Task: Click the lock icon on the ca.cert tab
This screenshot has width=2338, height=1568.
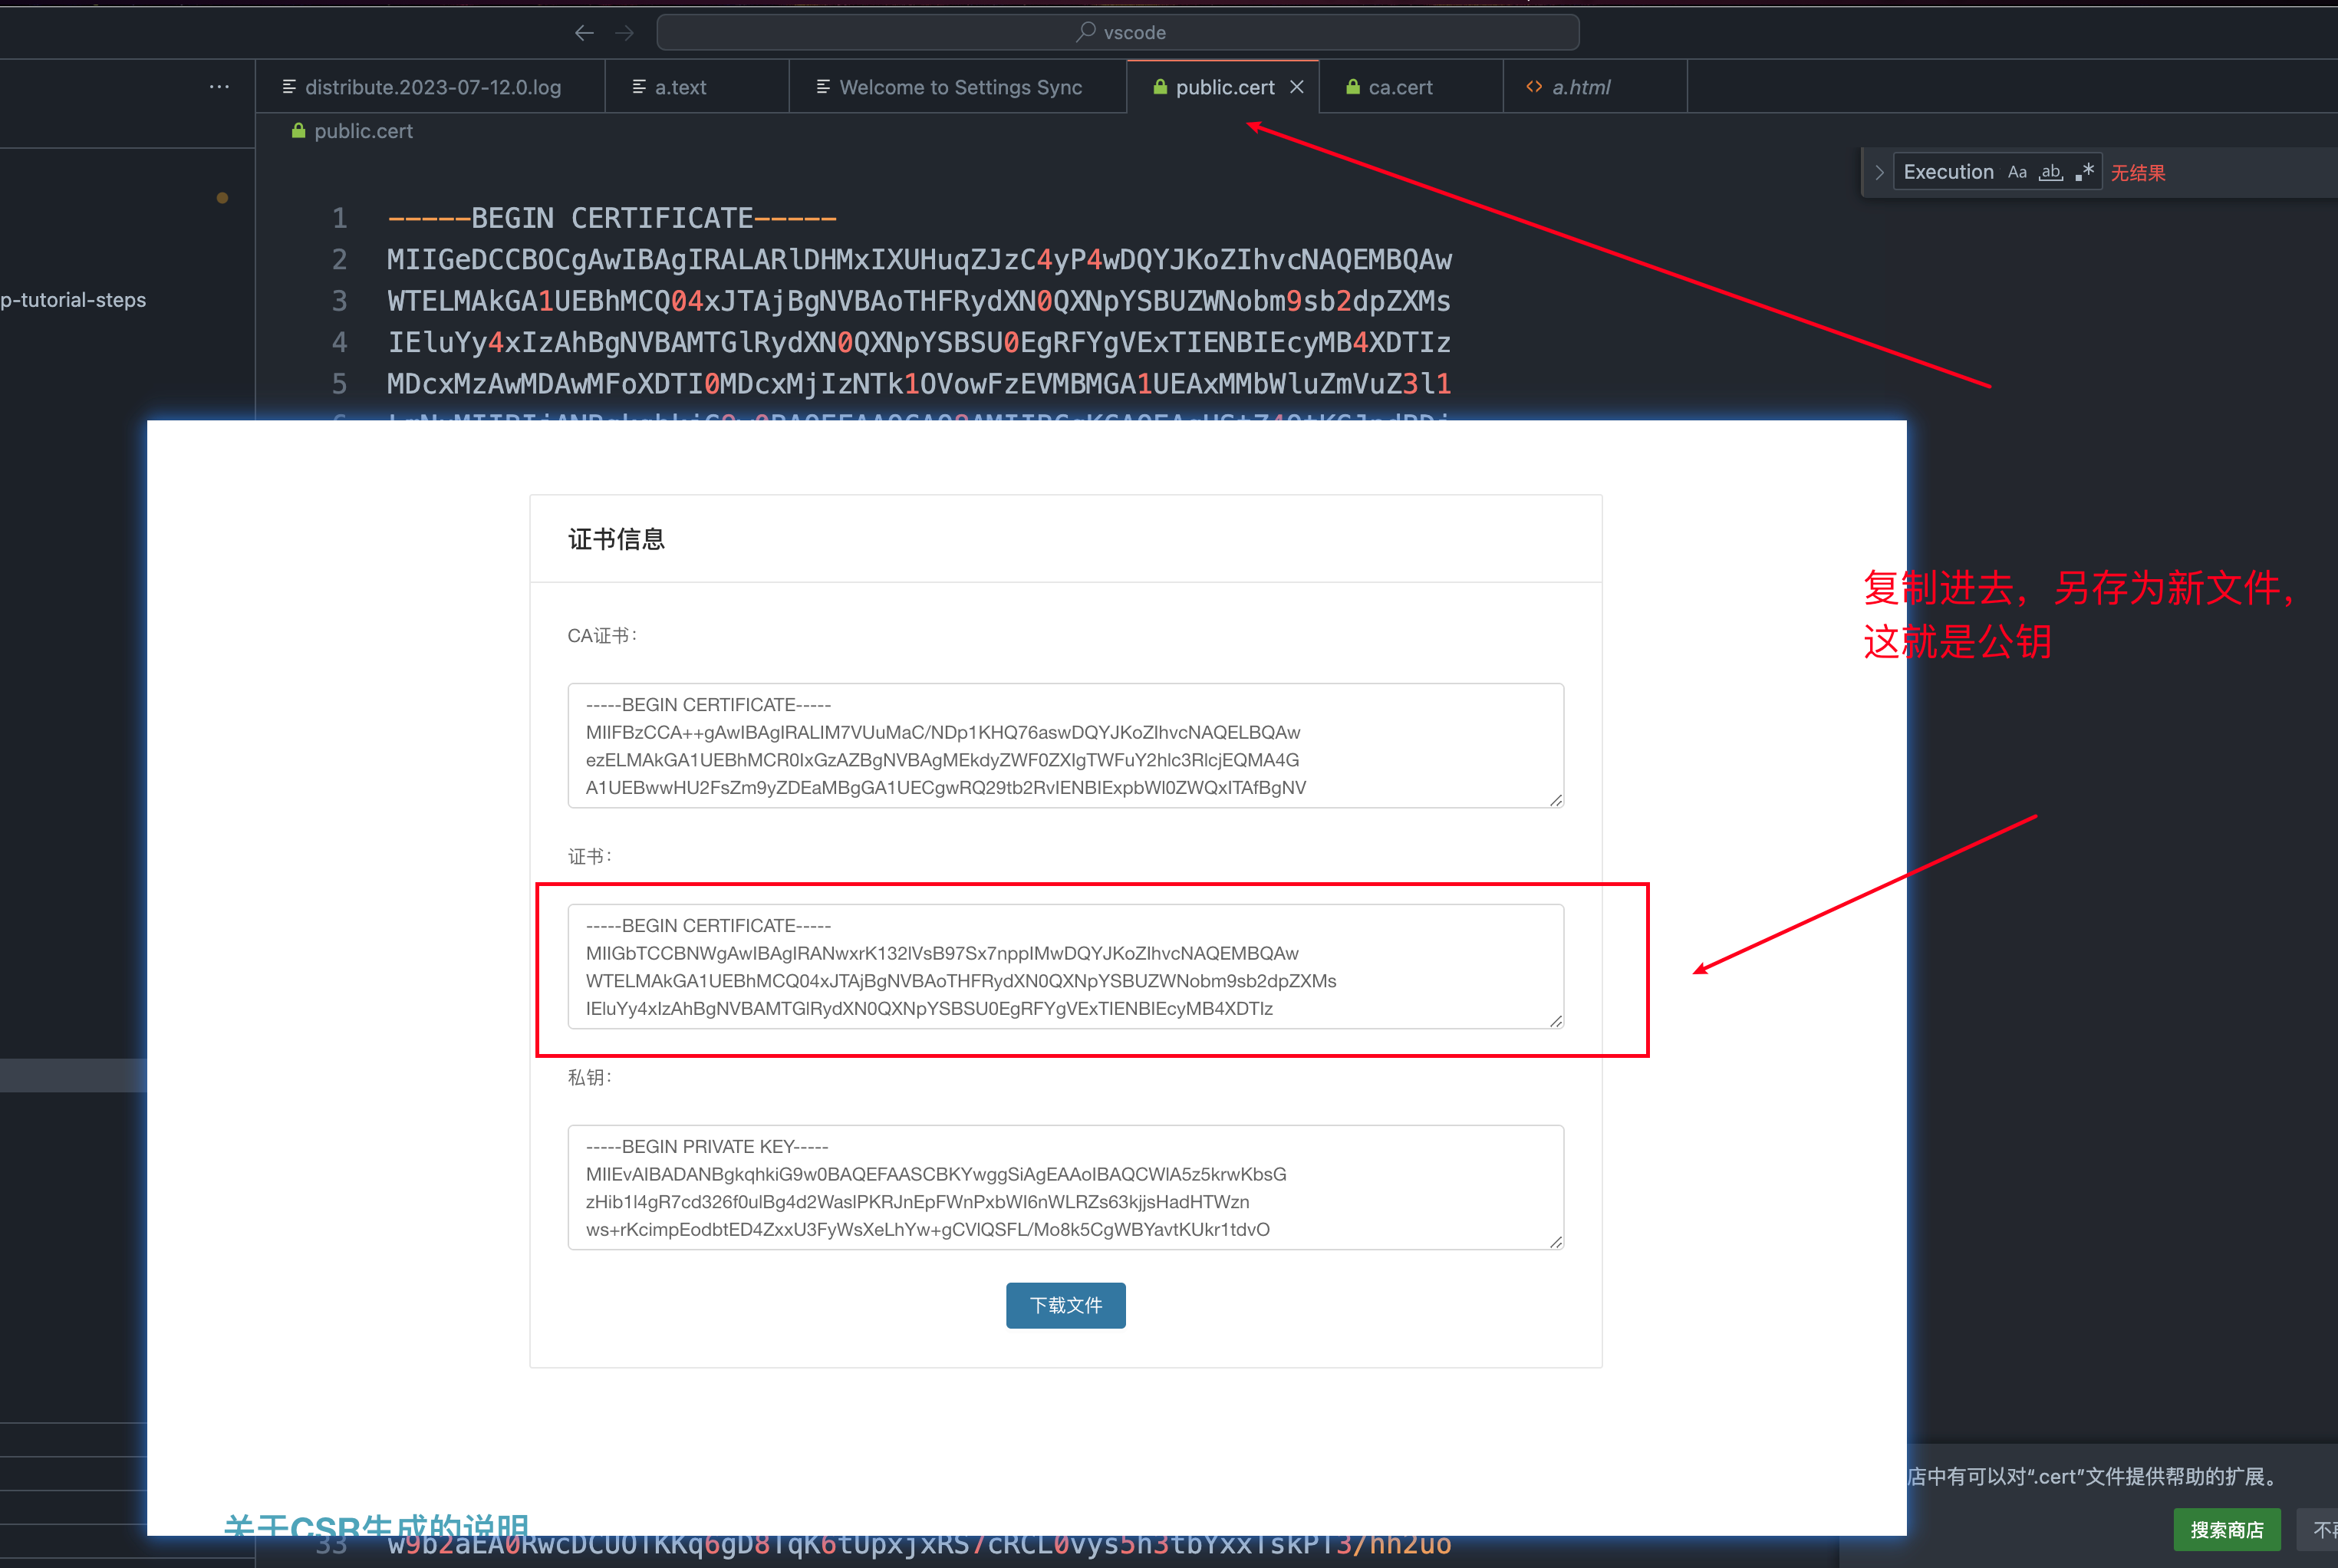Action: pos(1352,87)
